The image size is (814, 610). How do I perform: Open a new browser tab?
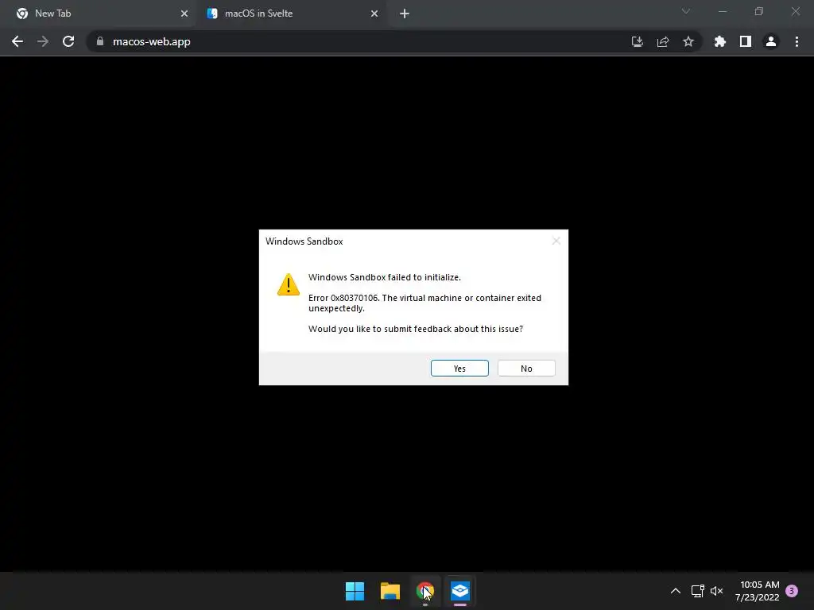[405, 14]
